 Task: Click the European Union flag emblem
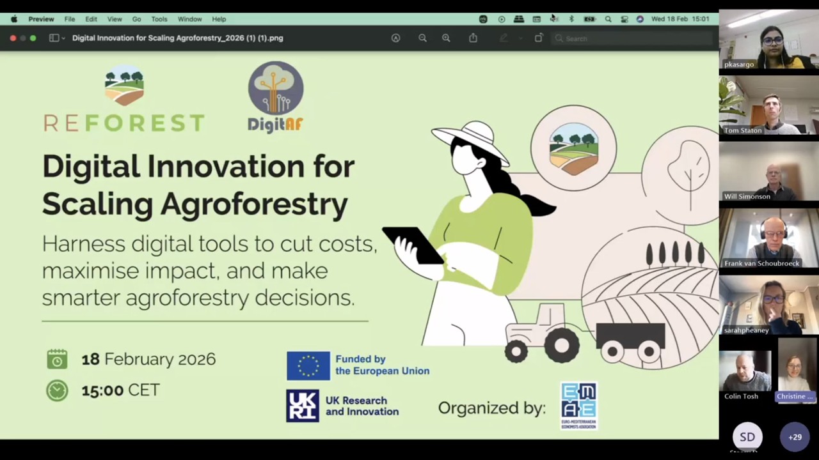(308, 365)
